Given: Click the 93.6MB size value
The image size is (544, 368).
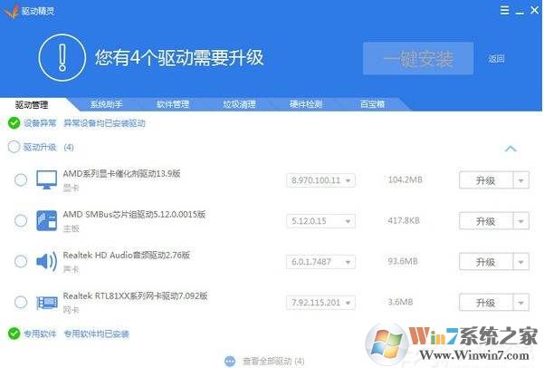Looking at the screenshot, I should 403,261.
